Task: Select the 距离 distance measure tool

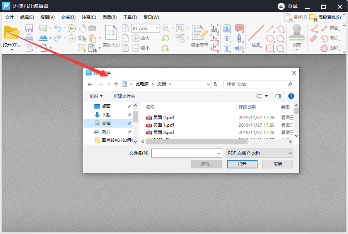Action: (331, 28)
